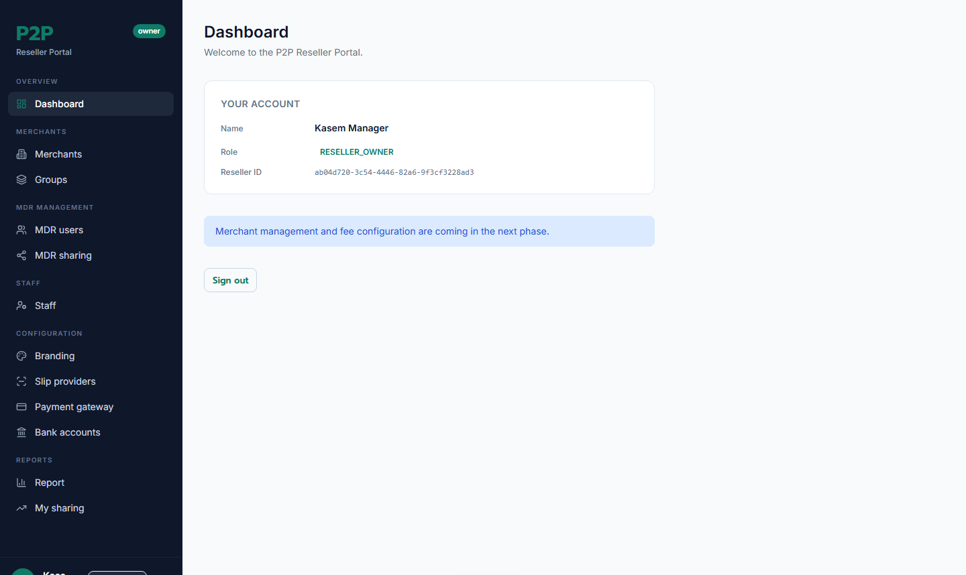Viewport: 966px width, 575px height.
Task: Open the Merchants menu item
Action: (x=91, y=154)
